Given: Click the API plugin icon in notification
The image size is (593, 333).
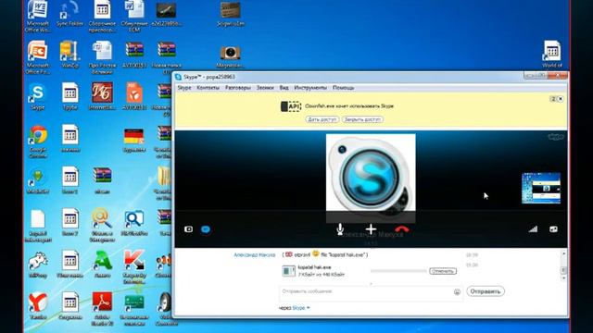Looking at the screenshot, I should click(290, 106).
